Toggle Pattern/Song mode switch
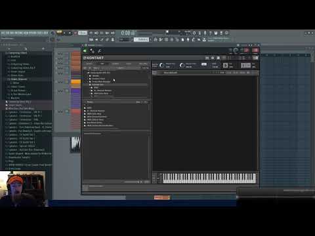The height and width of the screenshot is (236, 315). click(59, 33)
